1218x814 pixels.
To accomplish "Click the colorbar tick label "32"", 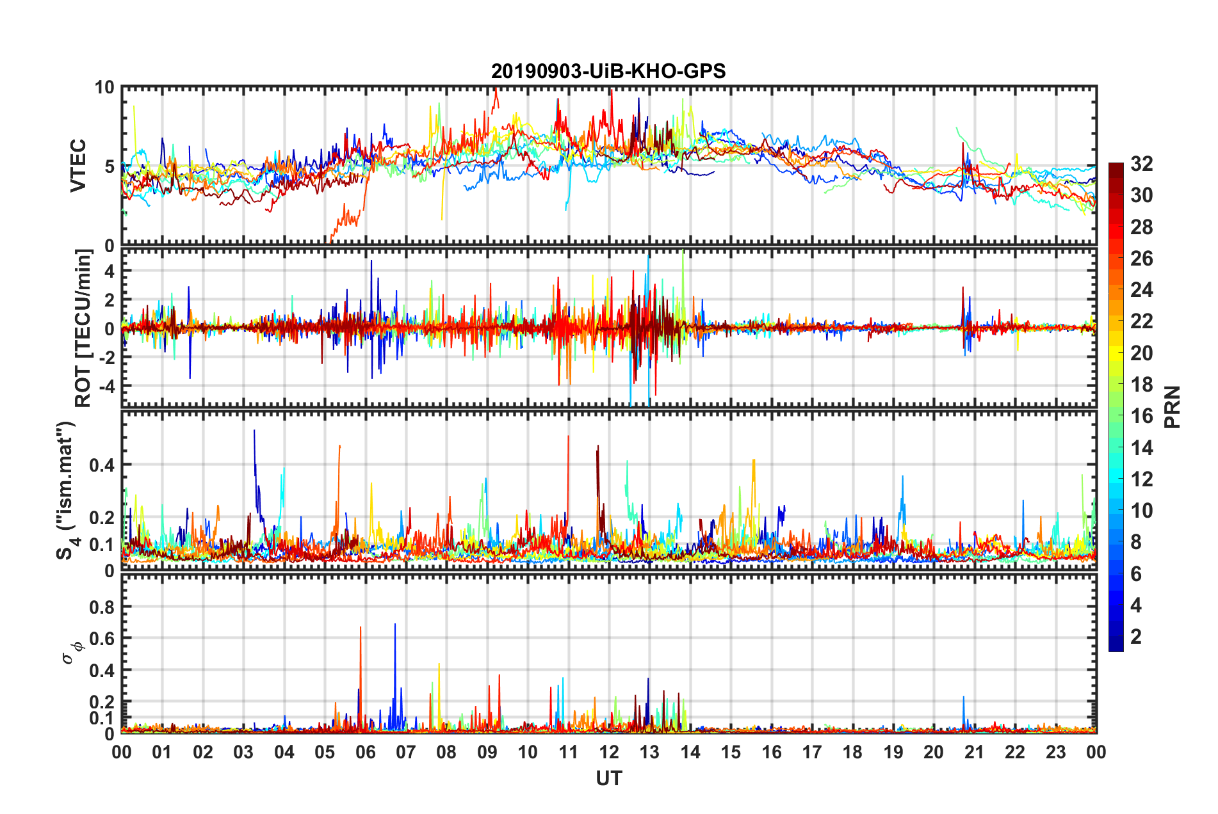I will [x=1142, y=164].
